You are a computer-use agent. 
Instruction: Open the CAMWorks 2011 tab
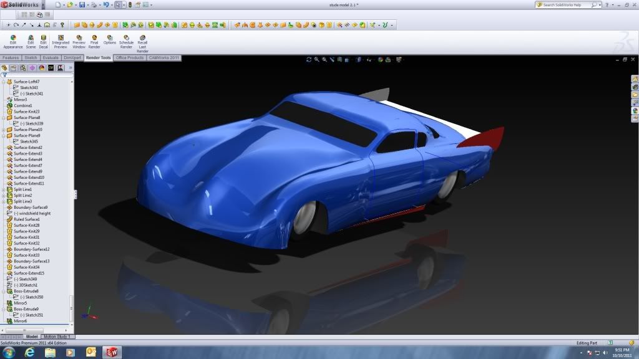click(163, 57)
